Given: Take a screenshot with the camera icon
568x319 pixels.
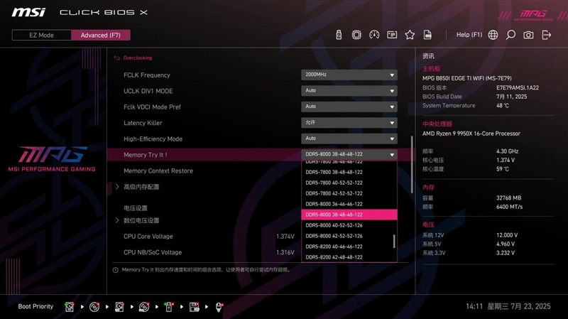Looking at the screenshot, I should pyautogui.click(x=528, y=35).
